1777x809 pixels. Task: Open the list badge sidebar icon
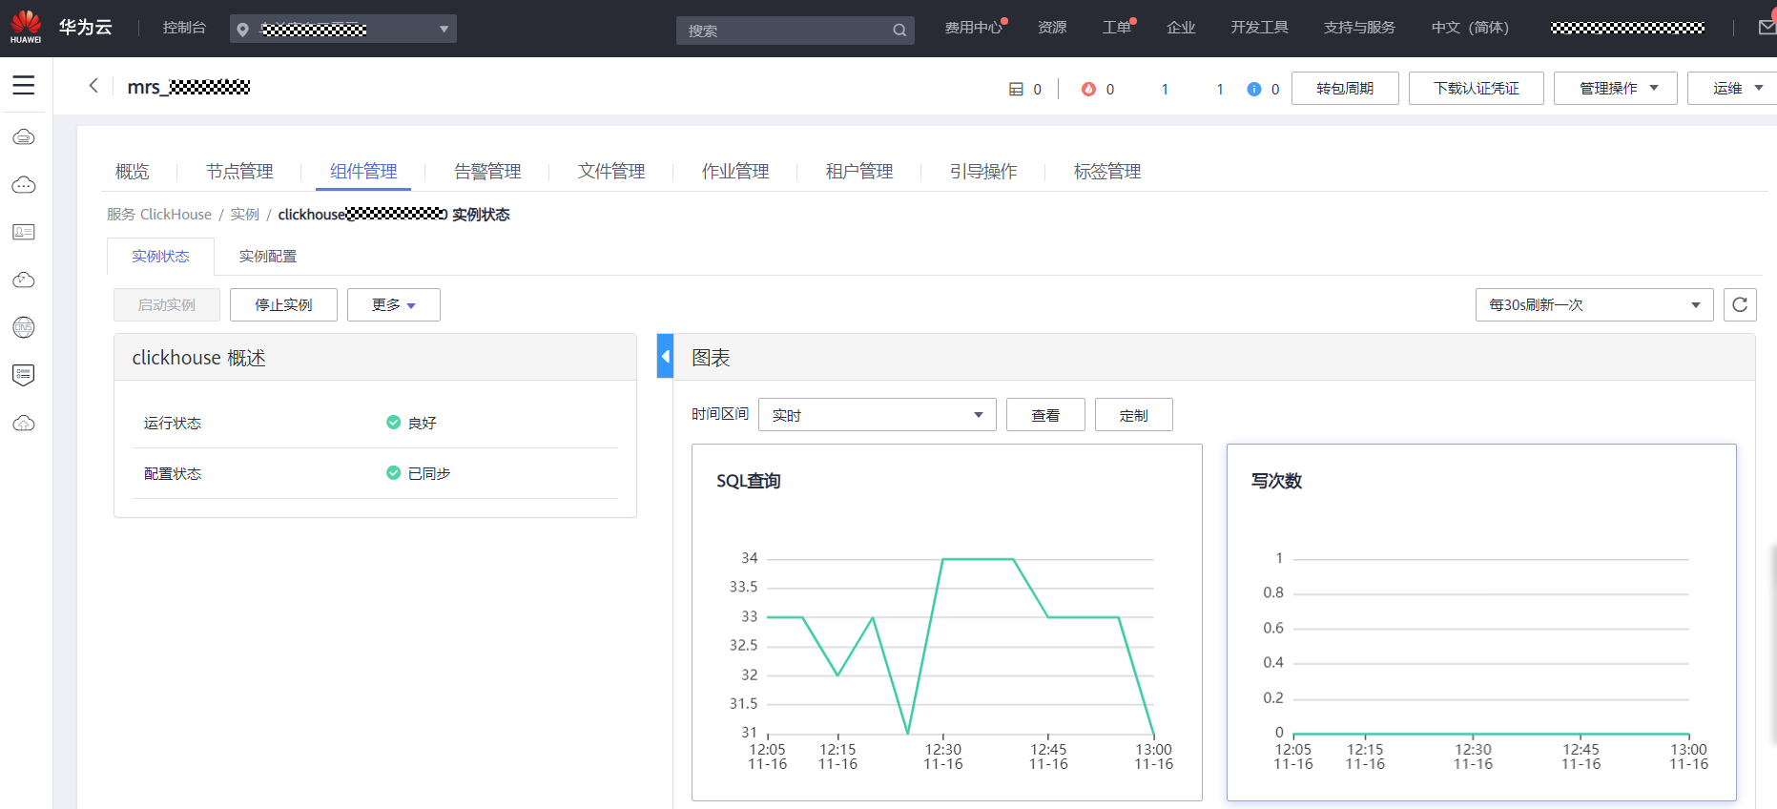tap(24, 375)
